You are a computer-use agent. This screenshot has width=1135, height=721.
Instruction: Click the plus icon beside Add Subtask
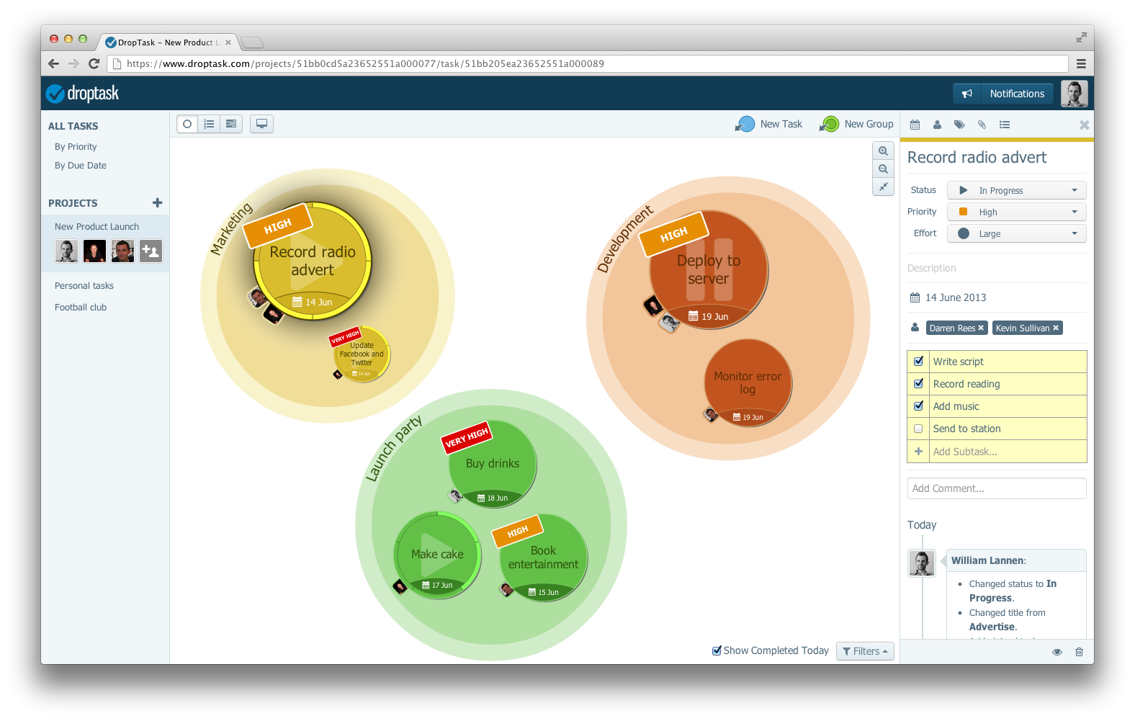click(x=918, y=452)
